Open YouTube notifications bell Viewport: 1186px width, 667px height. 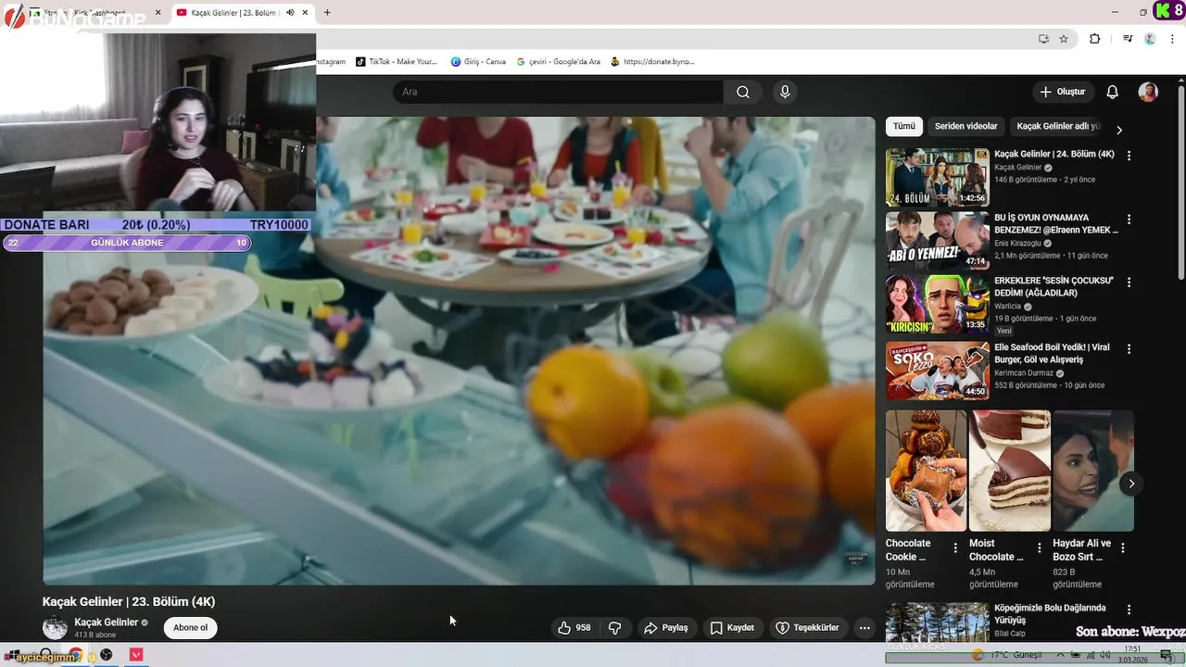click(1113, 92)
